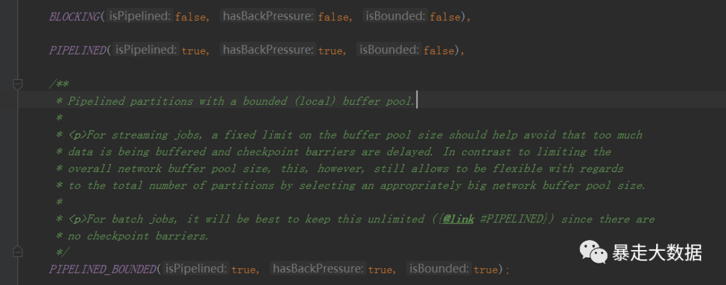Place the cursor after "buffer pool." in the comment
The width and height of the screenshot is (726, 285).
tap(417, 101)
